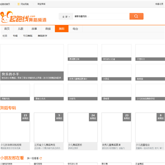165x165 pixels.
Task: Open the 课间舞分钟 video thumbnail
Action: pyautogui.click(x=82, y=52)
